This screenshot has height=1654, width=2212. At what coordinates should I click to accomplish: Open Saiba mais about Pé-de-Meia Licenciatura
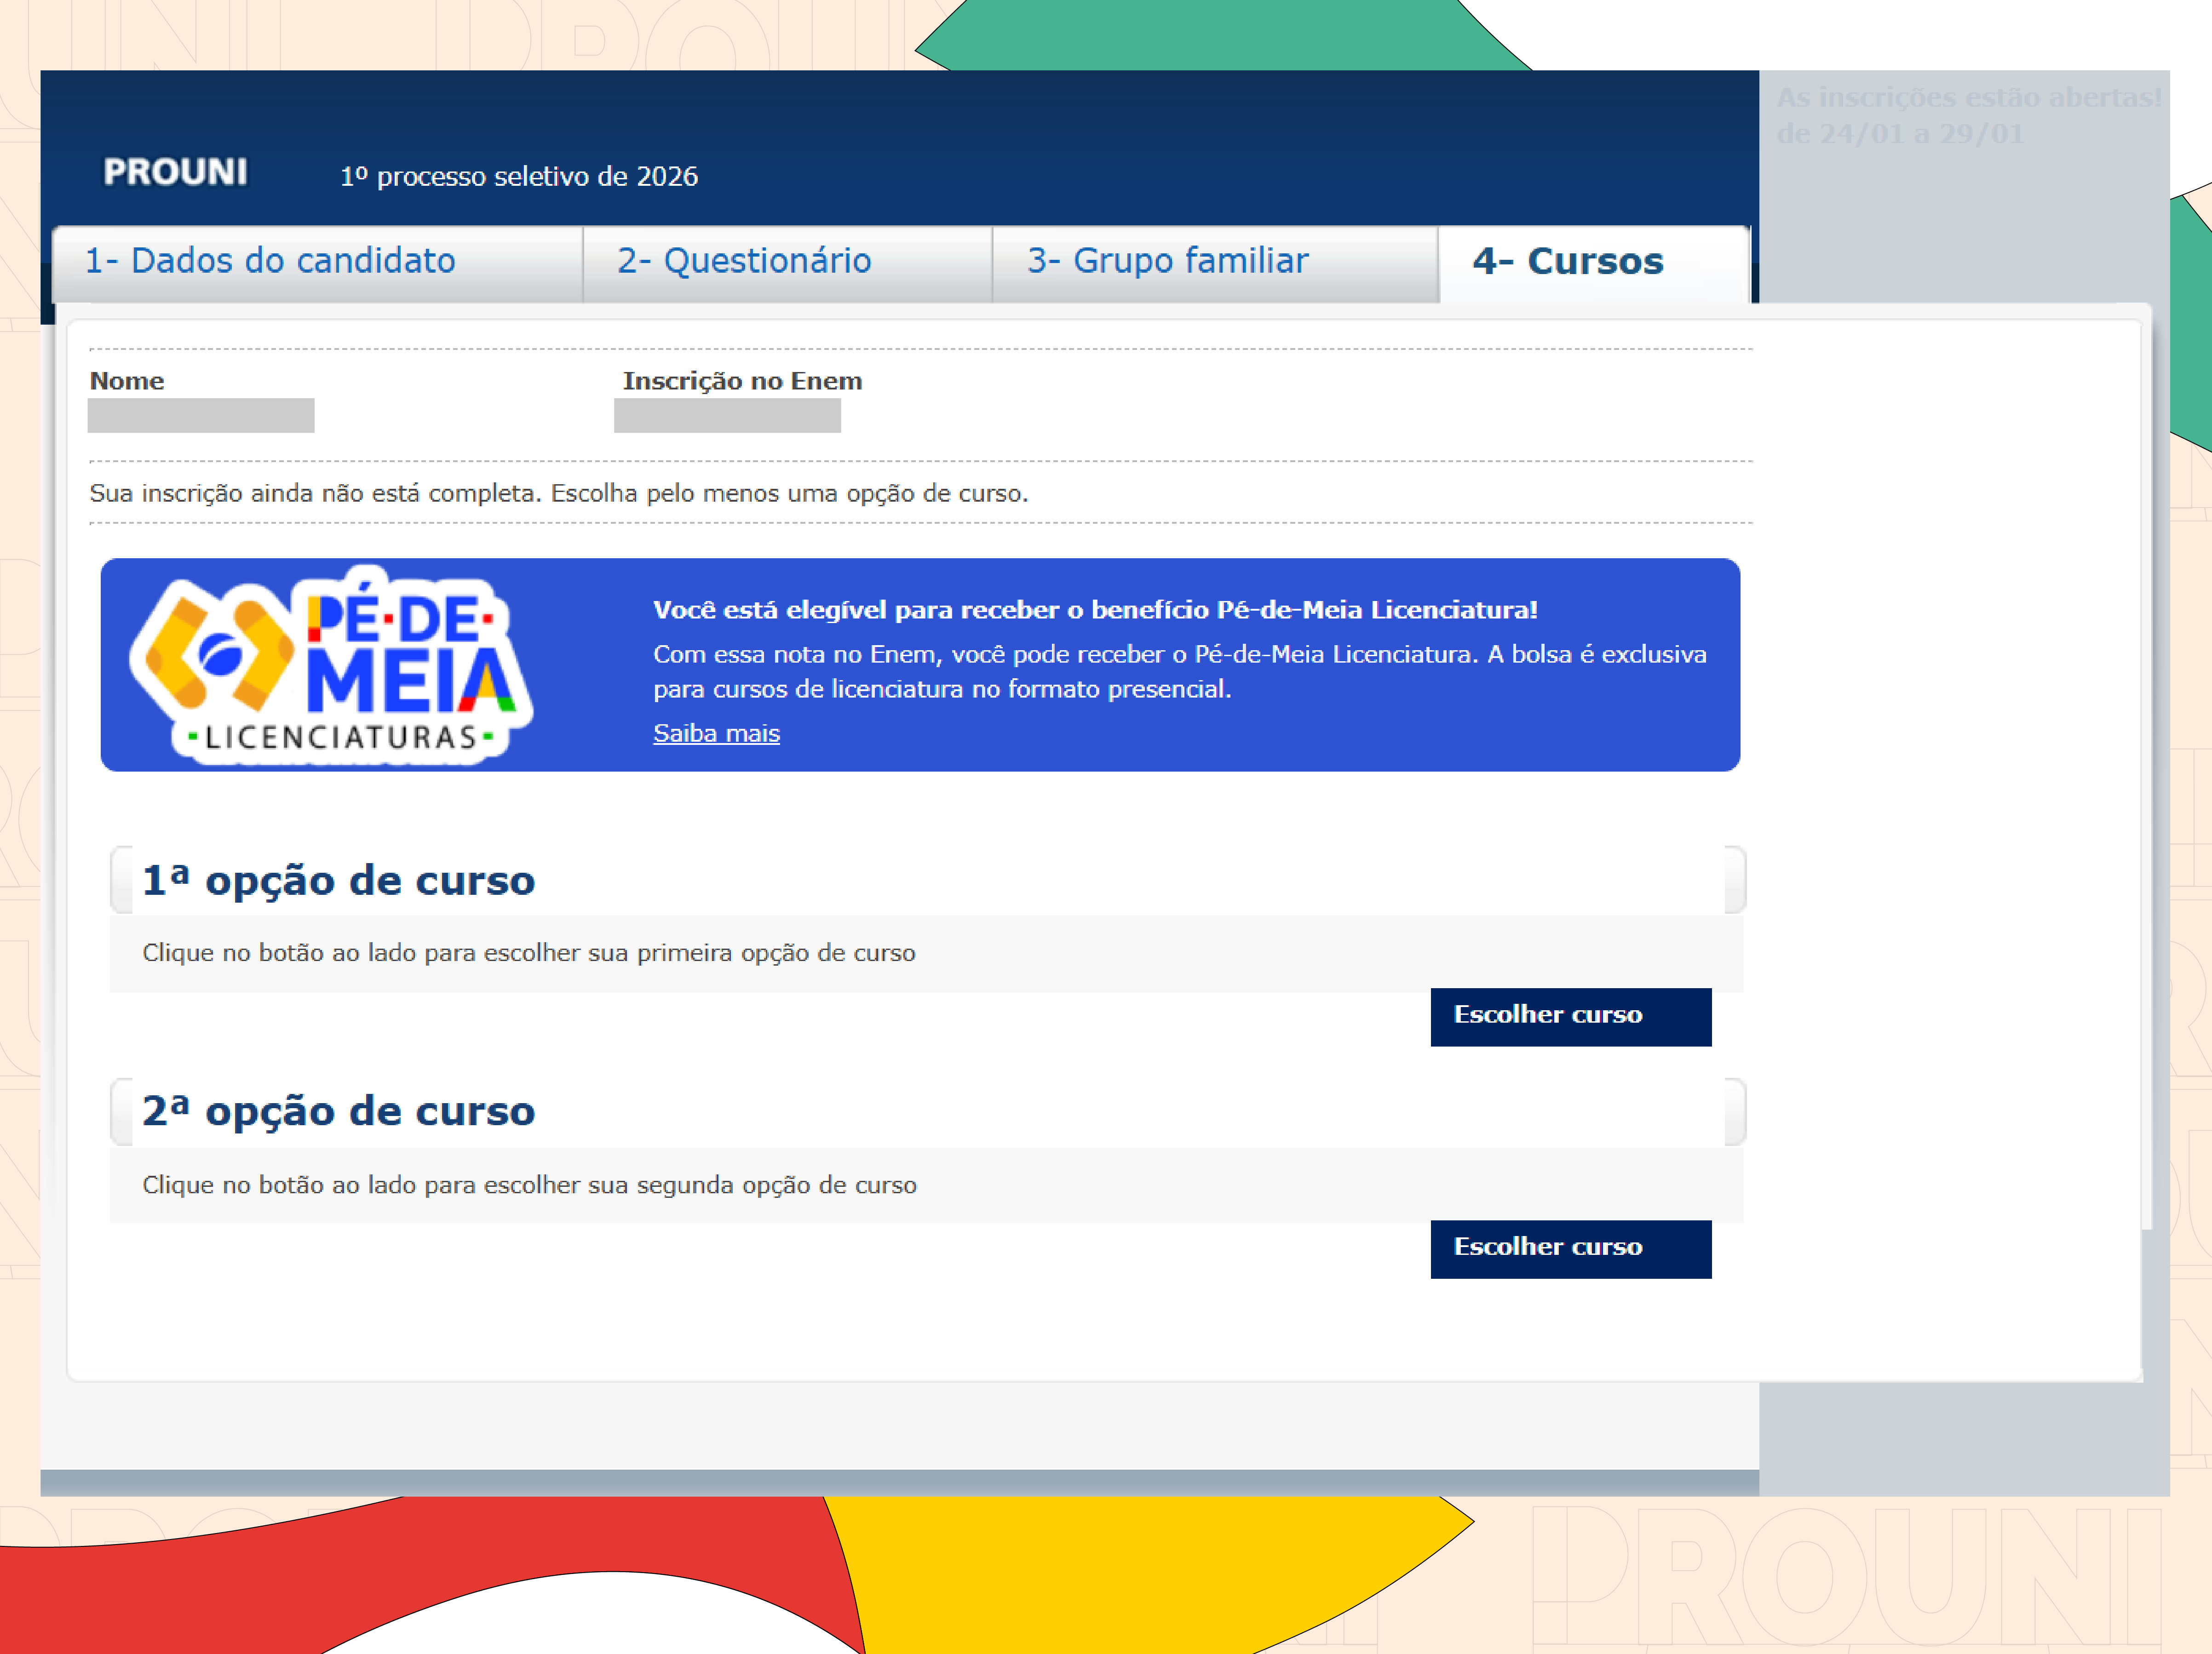[716, 733]
